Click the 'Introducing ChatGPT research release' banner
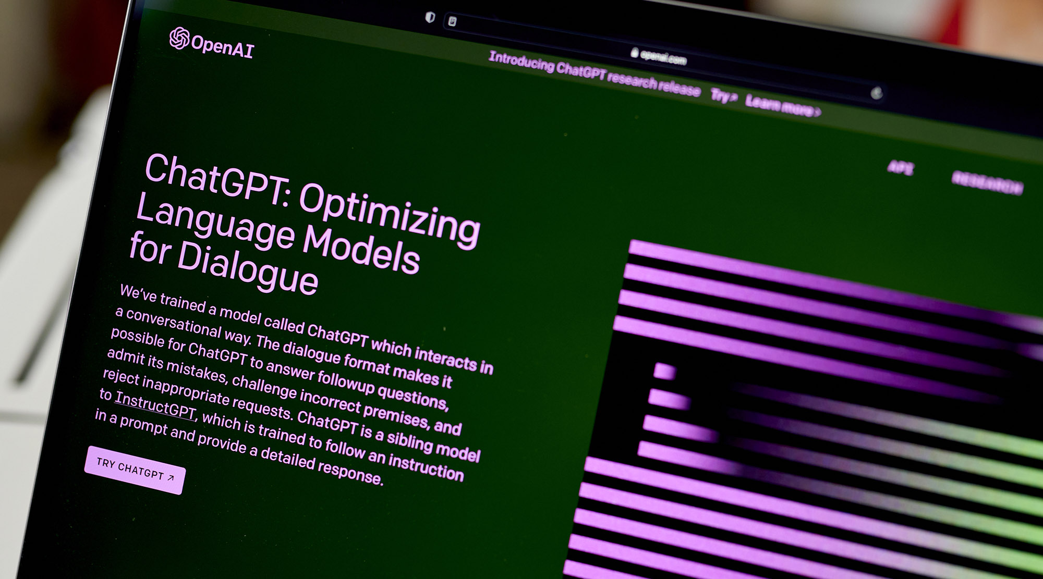This screenshot has height=579, width=1043. 594,75
